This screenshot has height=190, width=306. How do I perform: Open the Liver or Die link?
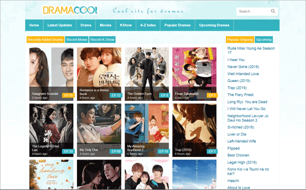click(237, 134)
